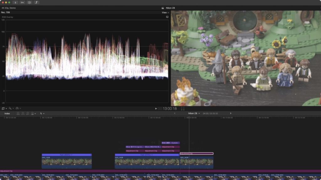This screenshot has height=180, width=321.
Task: Click the audio meters icon by timecode
Action: [183, 109]
